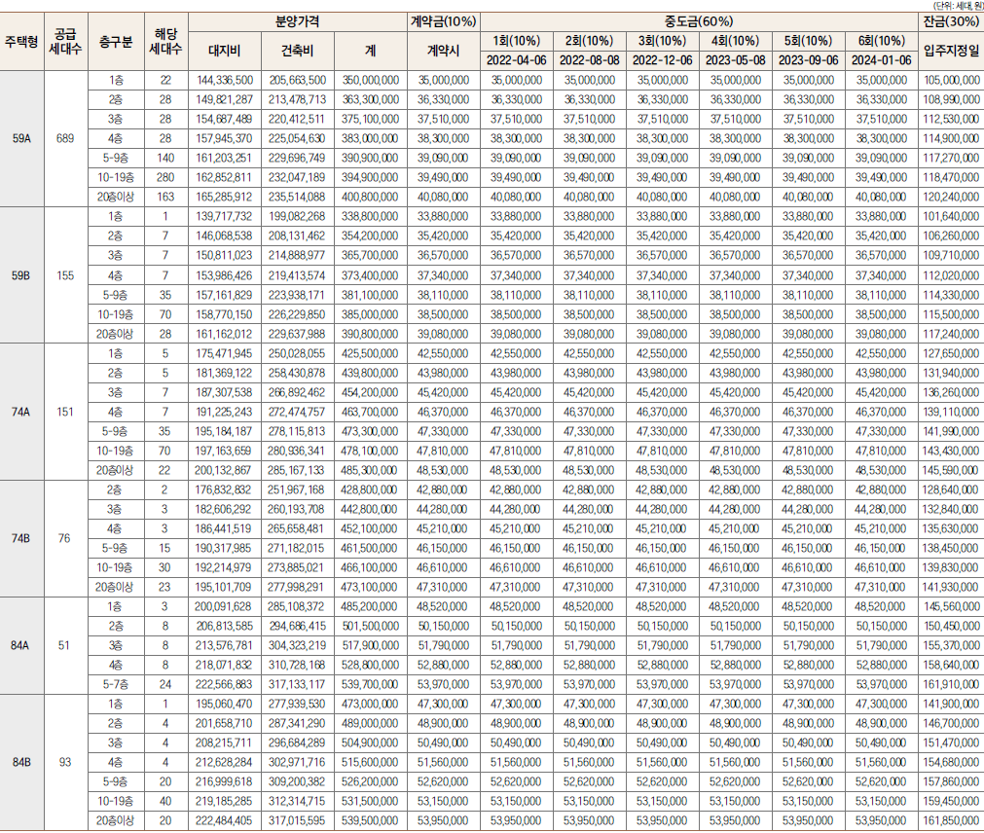
Task: Select the 74B housing type cell
Action: (21, 538)
